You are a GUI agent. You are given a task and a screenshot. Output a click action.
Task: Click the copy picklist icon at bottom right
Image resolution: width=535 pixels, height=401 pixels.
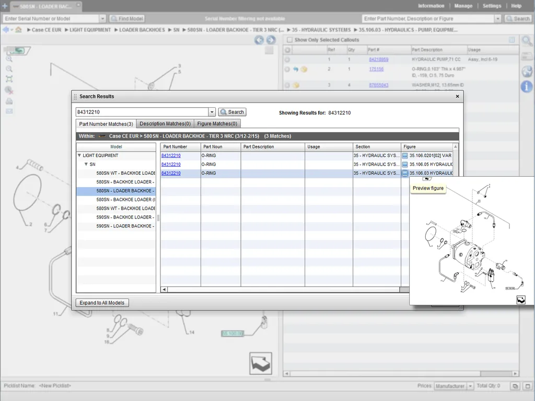(x=515, y=386)
